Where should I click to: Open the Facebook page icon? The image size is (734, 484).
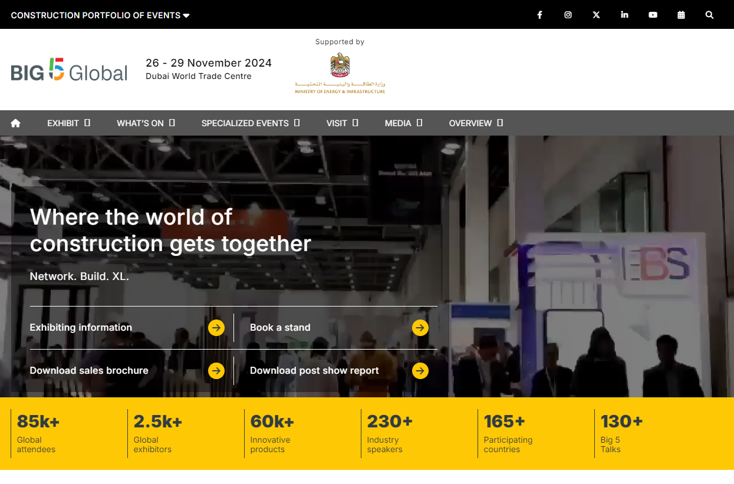pos(539,15)
